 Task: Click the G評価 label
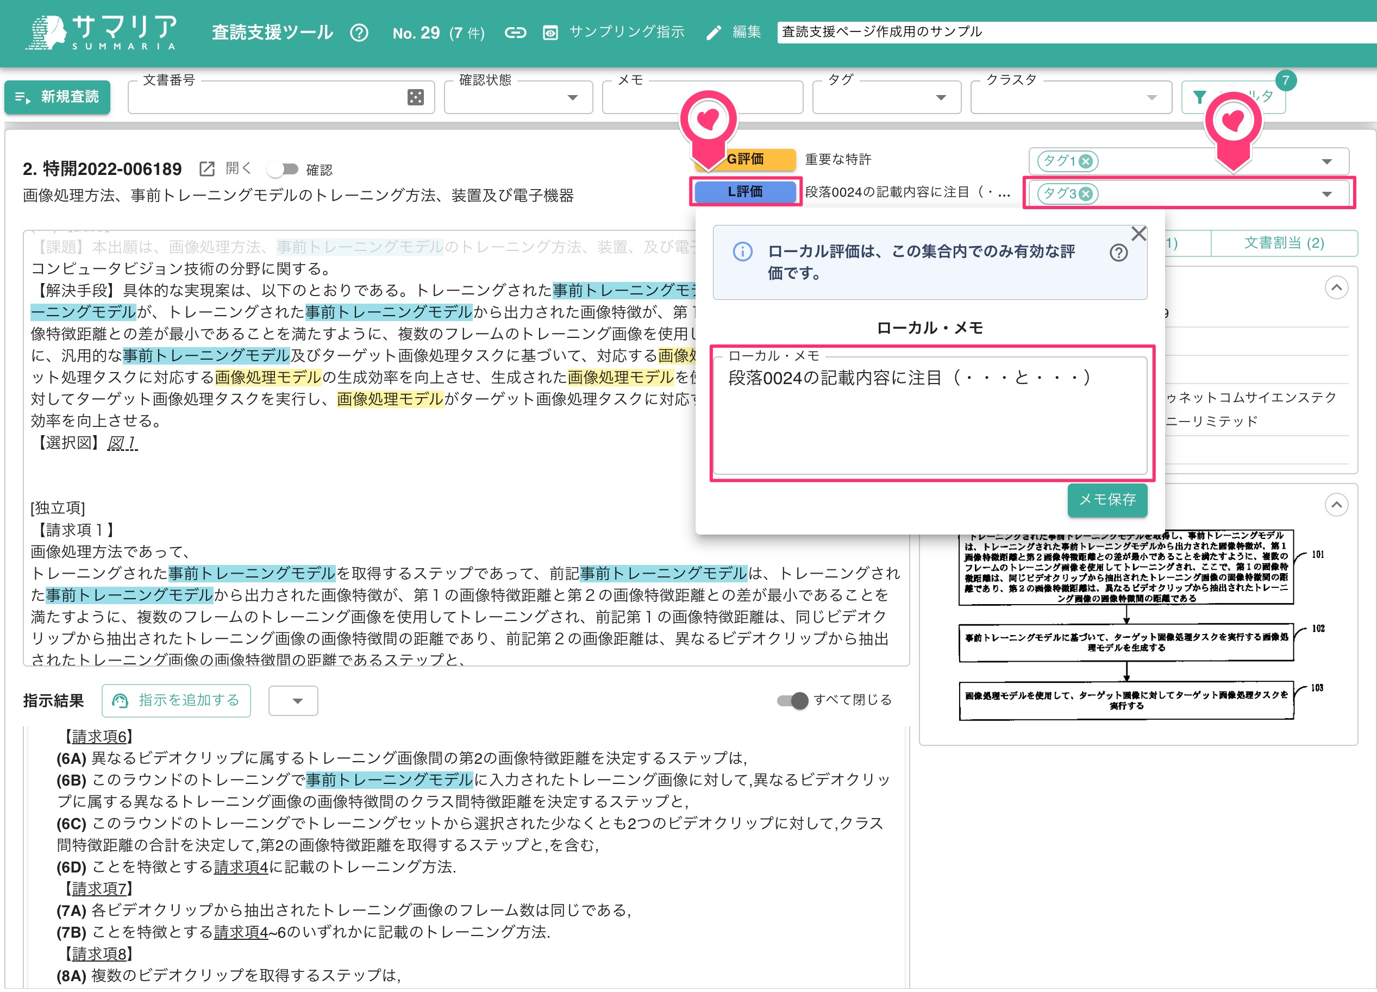745,160
